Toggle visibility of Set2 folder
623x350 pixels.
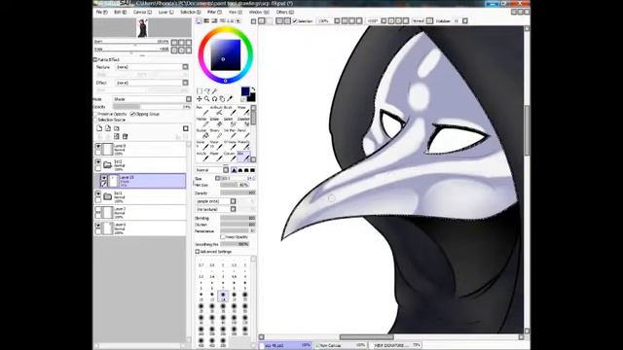(98, 162)
